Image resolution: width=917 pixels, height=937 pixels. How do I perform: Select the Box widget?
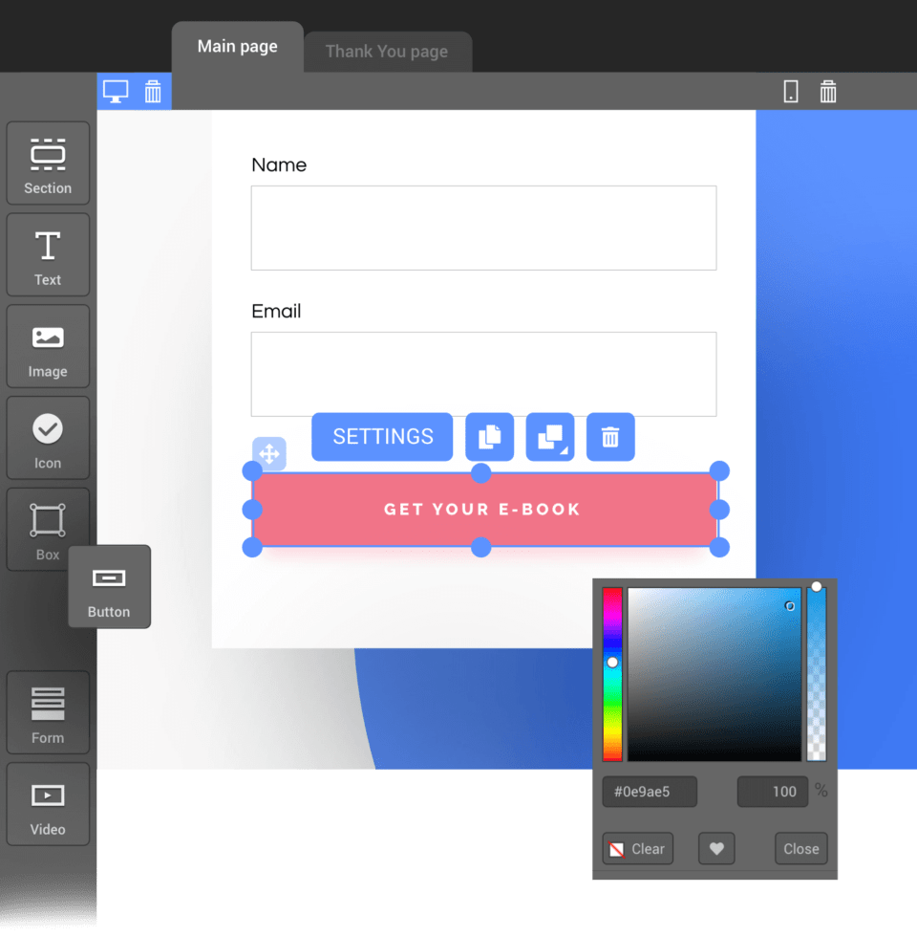(x=48, y=530)
